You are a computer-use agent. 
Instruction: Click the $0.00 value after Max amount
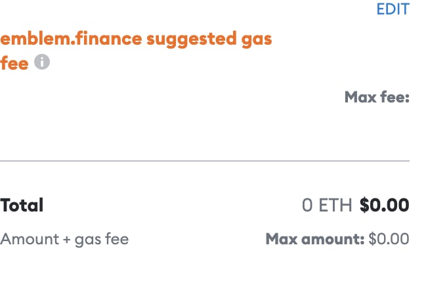[389, 239]
